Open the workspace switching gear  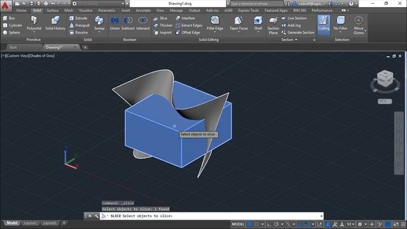tap(360, 225)
